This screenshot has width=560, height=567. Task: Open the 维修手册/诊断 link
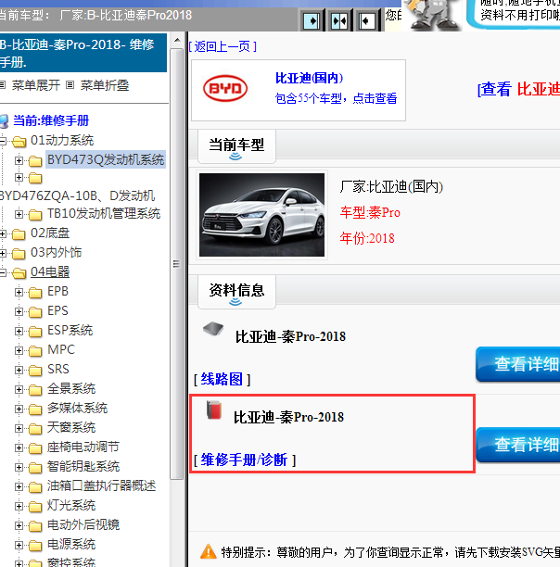[x=245, y=460]
